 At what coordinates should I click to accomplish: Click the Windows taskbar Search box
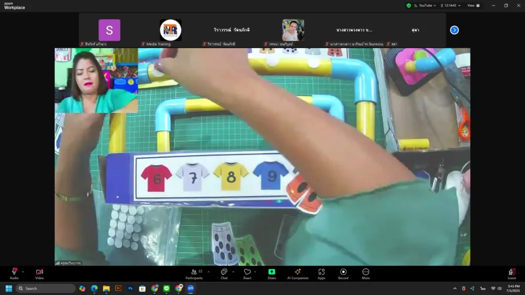click(x=46, y=288)
